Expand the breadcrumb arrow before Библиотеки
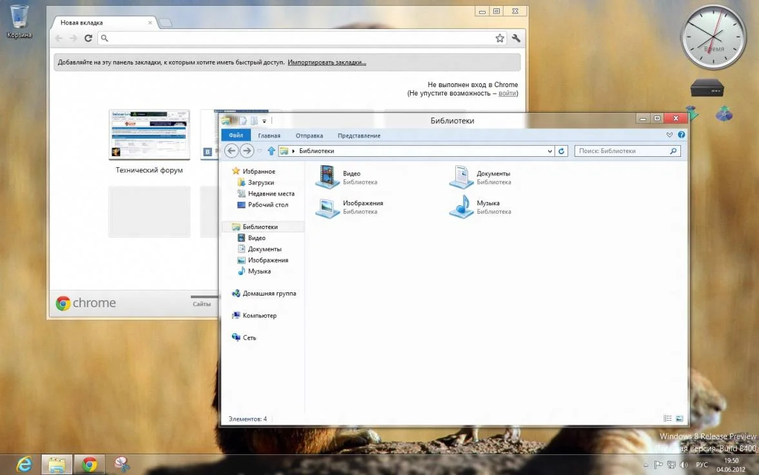The width and height of the screenshot is (759, 475). [293, 151]
